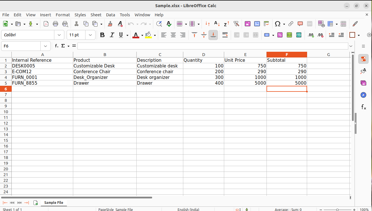Open the font name dropdown
This screenshot has height=211, width=372.
59,35
